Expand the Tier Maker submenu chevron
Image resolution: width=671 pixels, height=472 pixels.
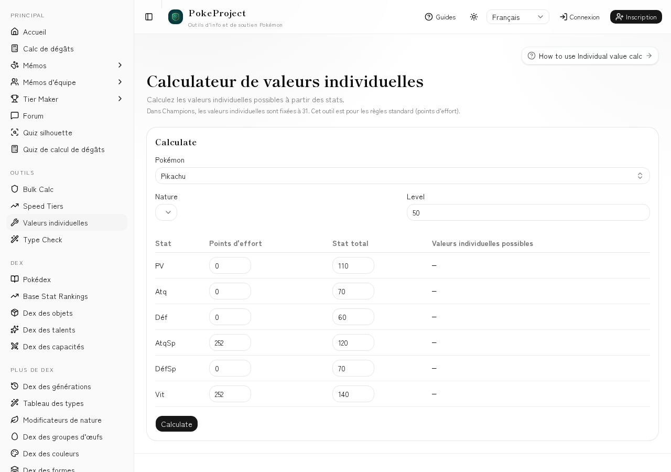(x=120, y=99)
